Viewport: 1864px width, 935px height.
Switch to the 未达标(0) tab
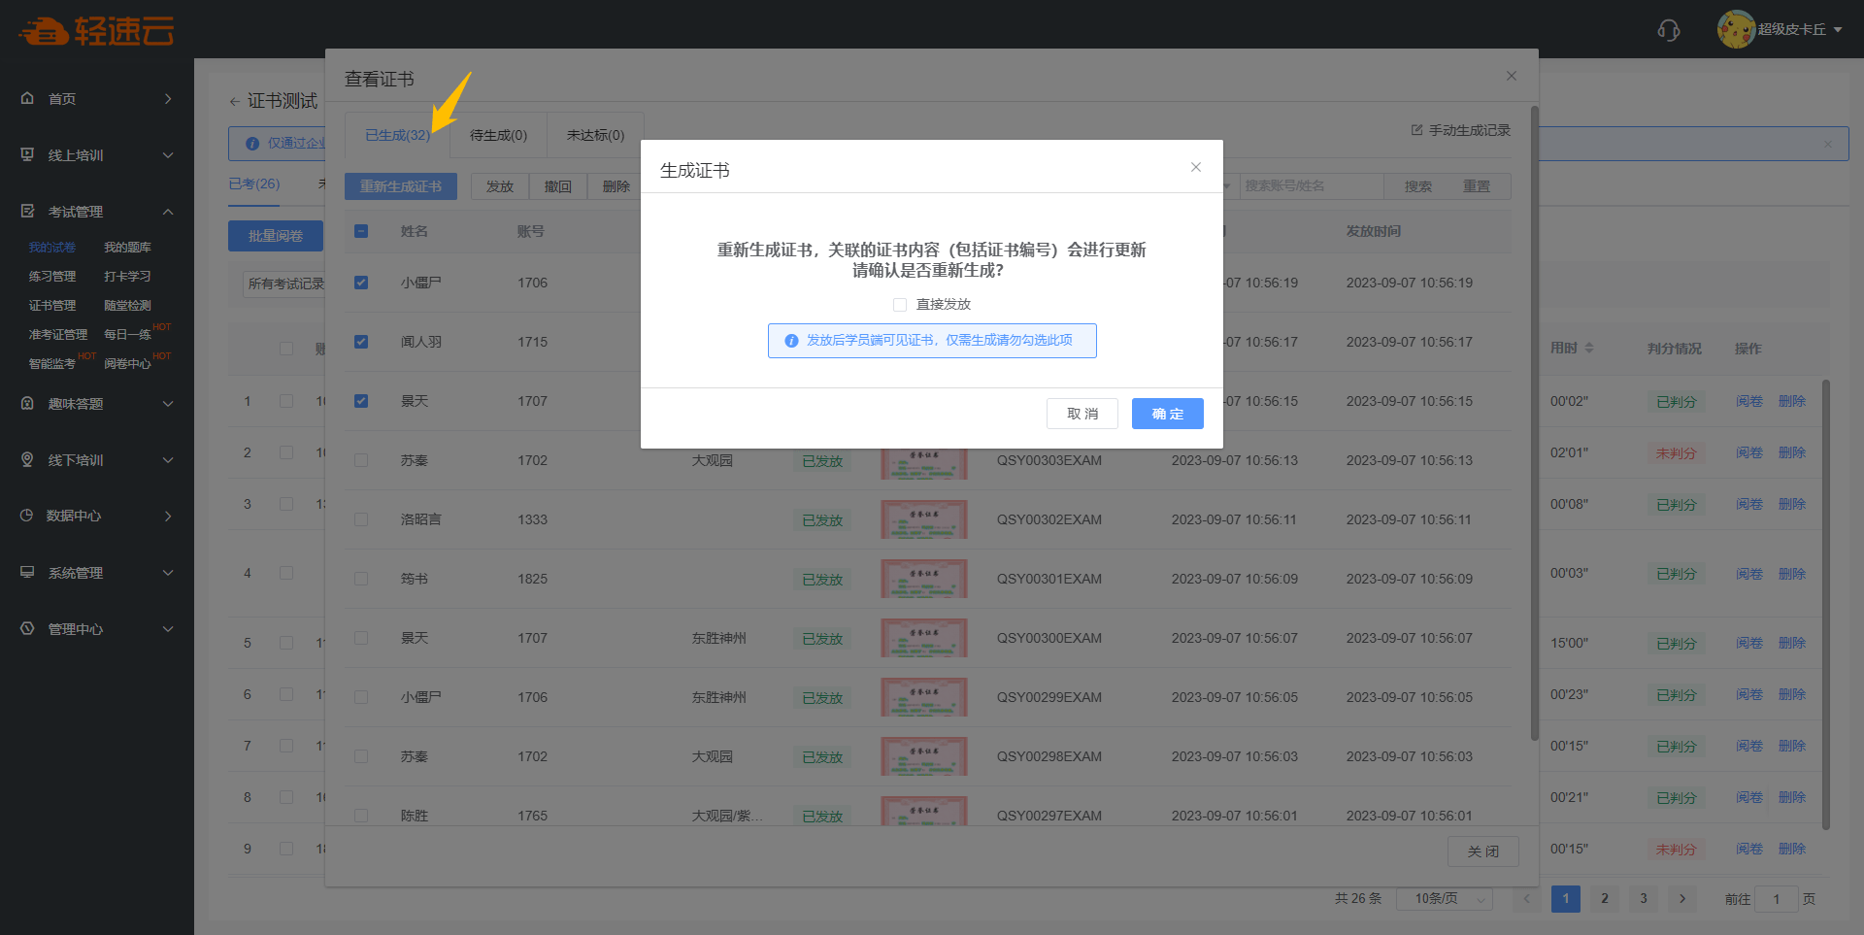[595, 135]
